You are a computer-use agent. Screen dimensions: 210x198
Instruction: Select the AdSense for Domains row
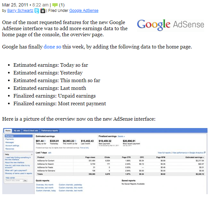point(120,171)
